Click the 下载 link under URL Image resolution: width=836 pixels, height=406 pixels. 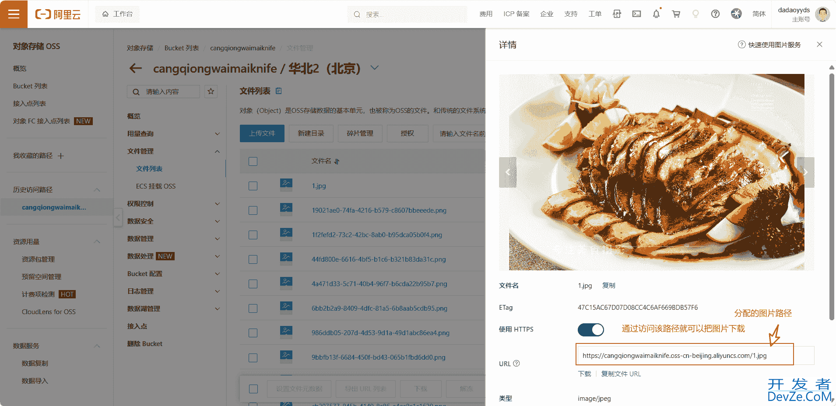584,374
